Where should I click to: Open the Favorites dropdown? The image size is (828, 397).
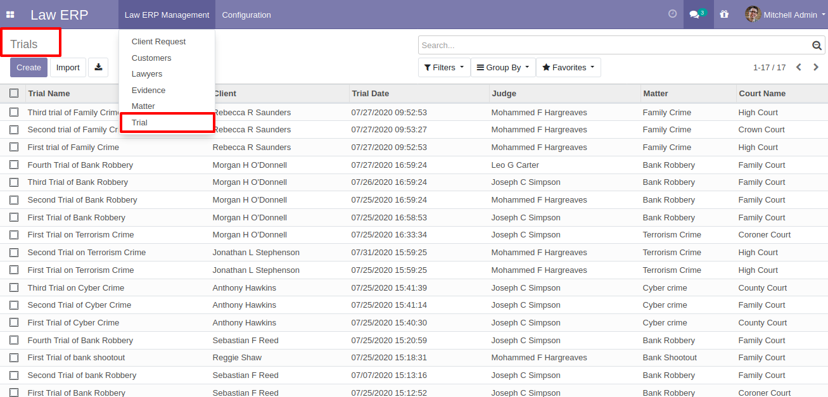point(568,68)
